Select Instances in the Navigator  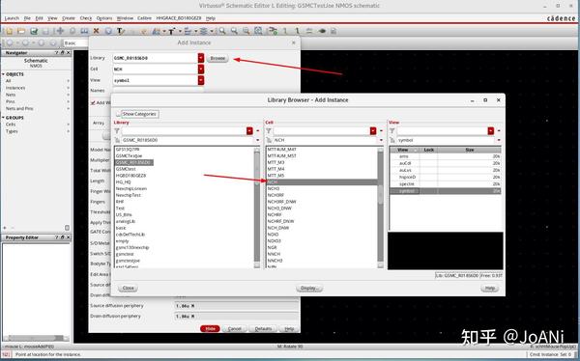15,88
